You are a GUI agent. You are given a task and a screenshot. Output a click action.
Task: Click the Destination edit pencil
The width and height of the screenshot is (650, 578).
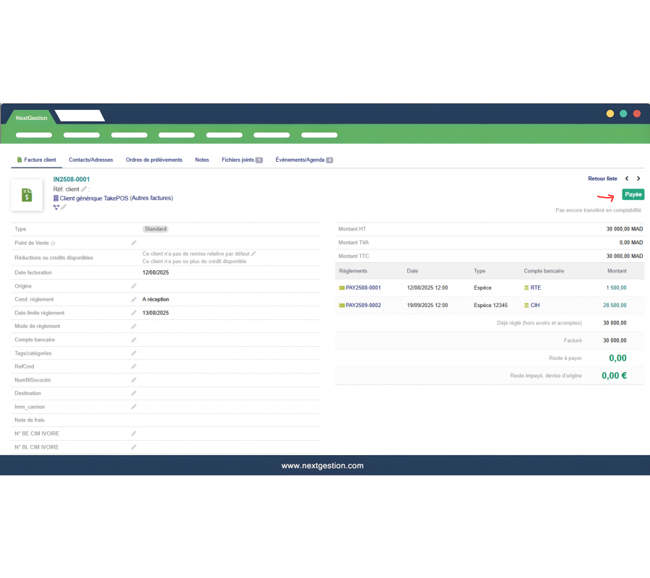[x=134, y=393]
